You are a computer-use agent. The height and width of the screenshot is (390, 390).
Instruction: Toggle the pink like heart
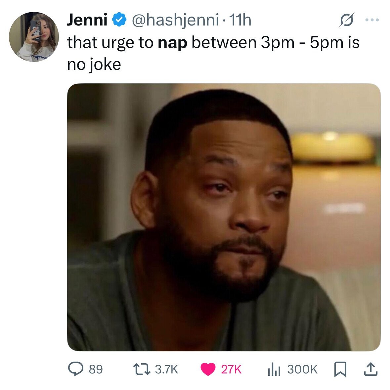tap(208, 369)
